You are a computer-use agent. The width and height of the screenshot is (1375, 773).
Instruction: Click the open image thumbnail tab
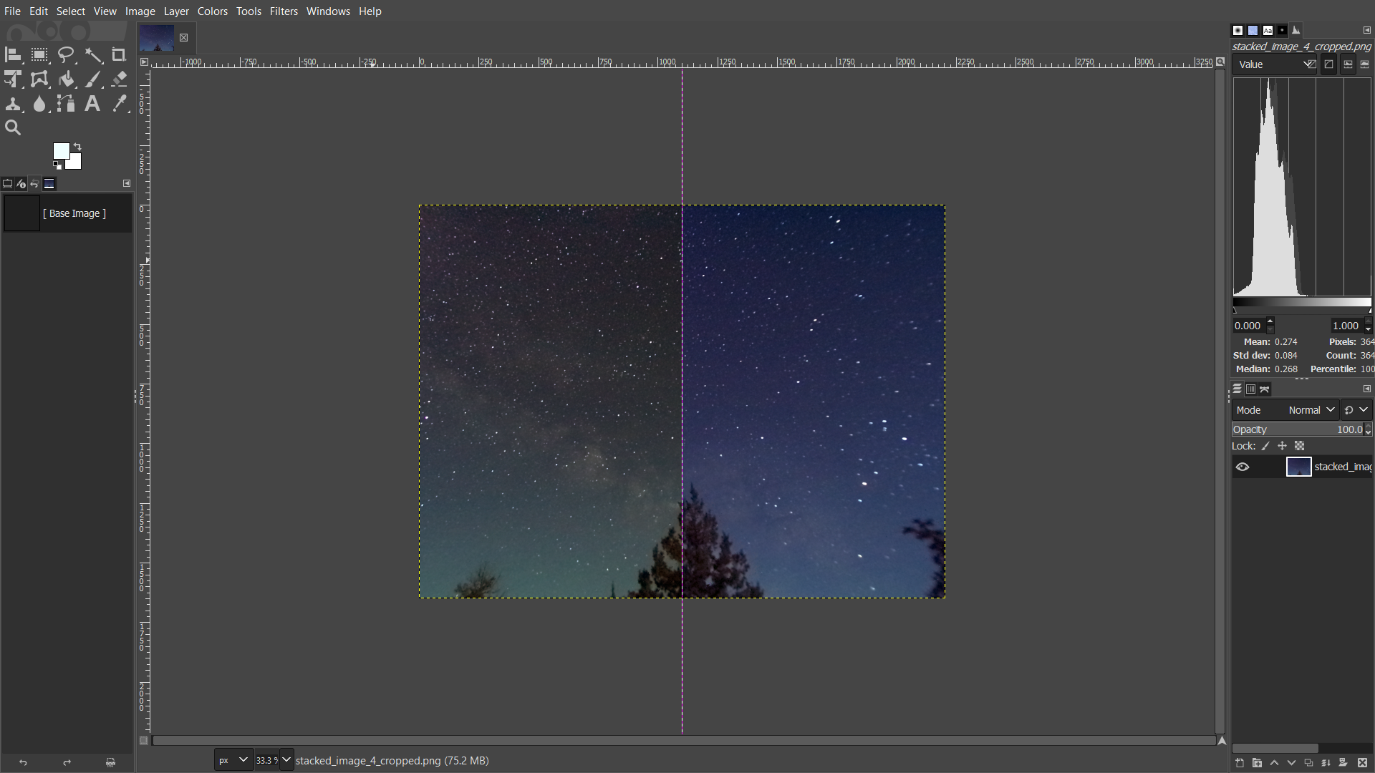coord(157,38)
